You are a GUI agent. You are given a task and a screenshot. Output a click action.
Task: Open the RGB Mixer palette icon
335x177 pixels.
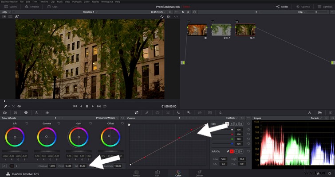coord(36,113)
